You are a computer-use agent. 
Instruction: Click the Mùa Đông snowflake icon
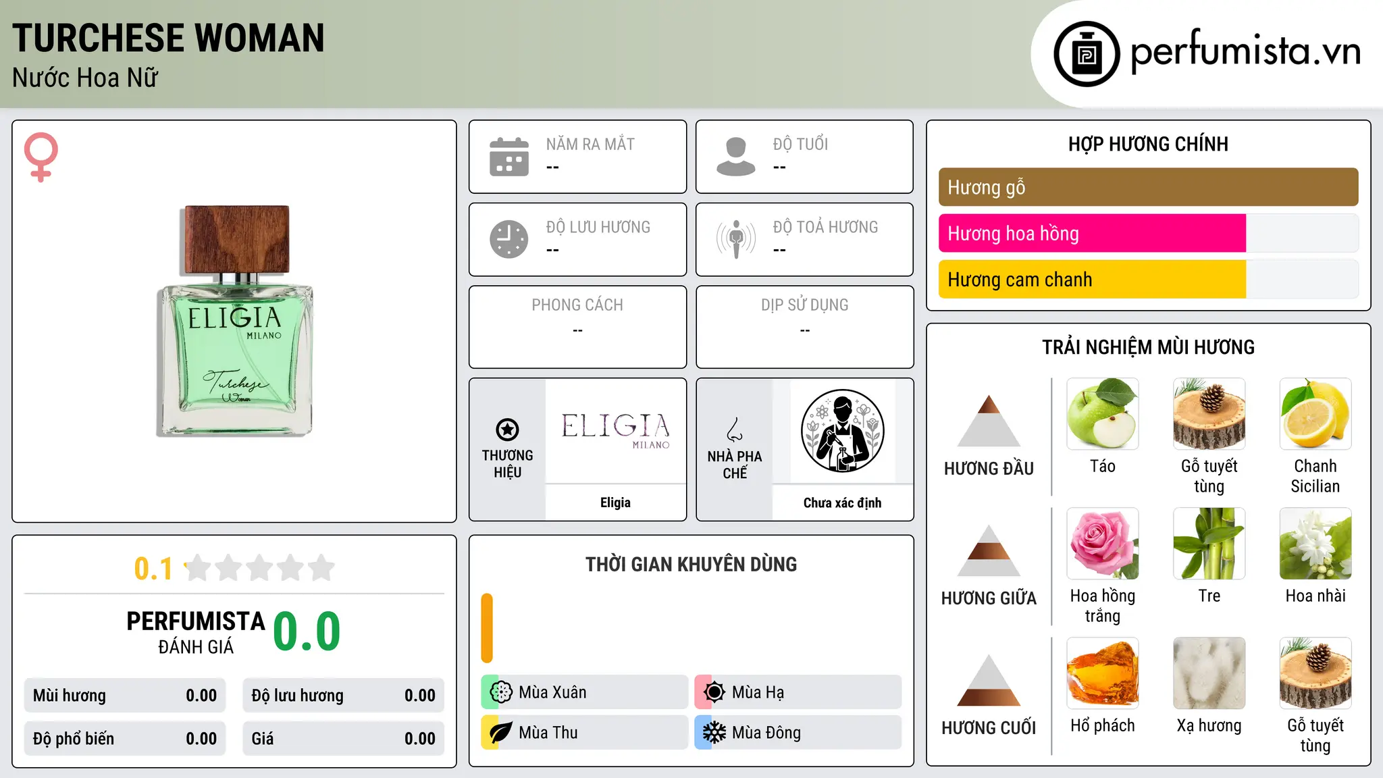click(714, 733)
